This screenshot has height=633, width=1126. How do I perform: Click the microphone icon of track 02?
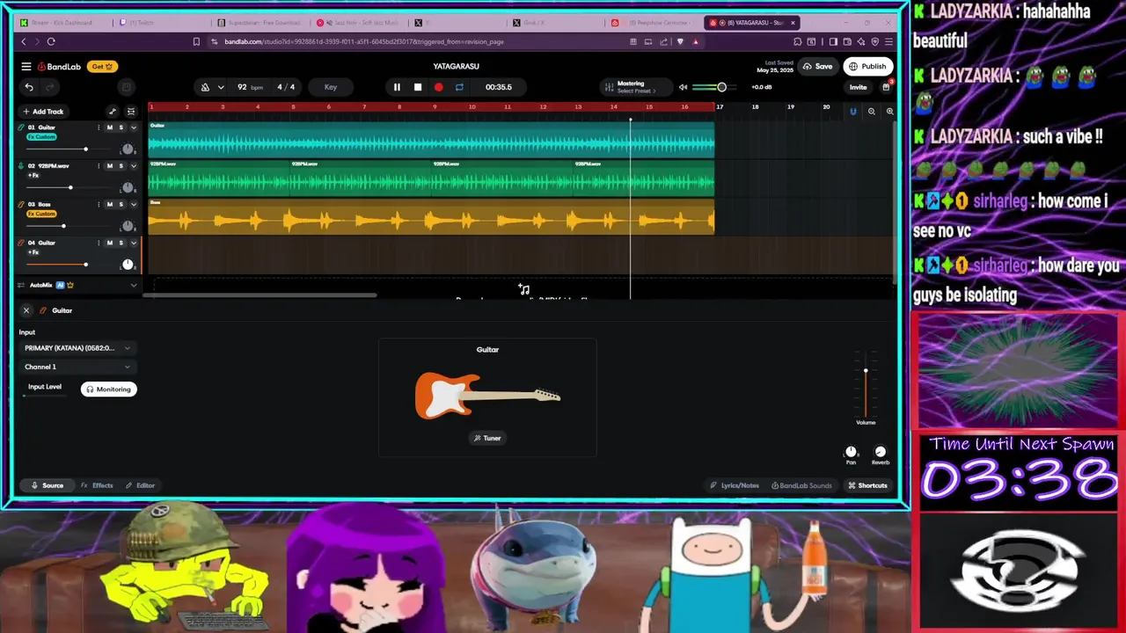tap(20, 165)
